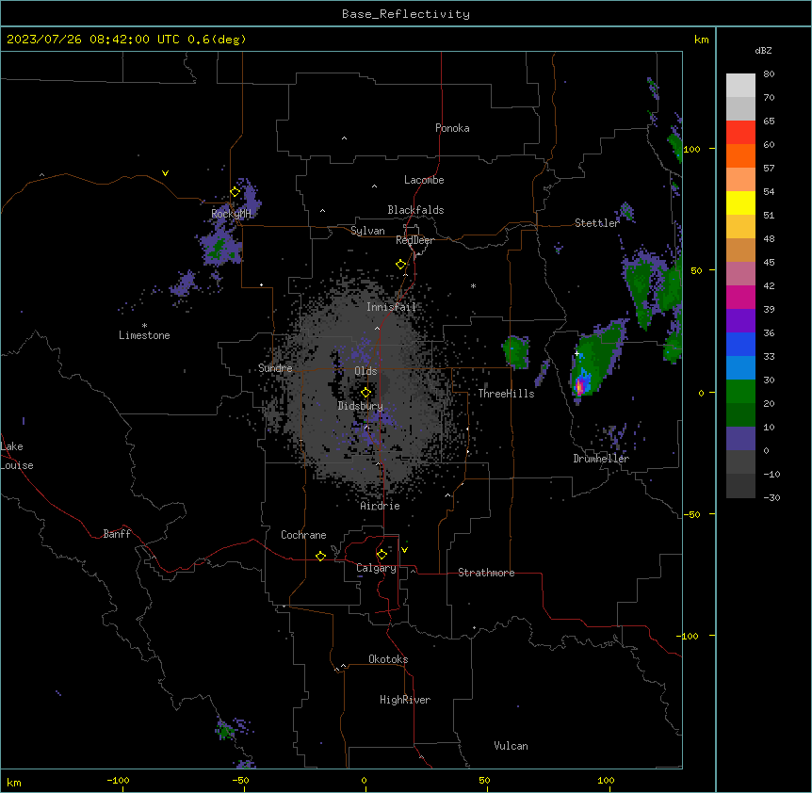
Task: Click the yellow marker west of Calgary
Action: [320, 556]
